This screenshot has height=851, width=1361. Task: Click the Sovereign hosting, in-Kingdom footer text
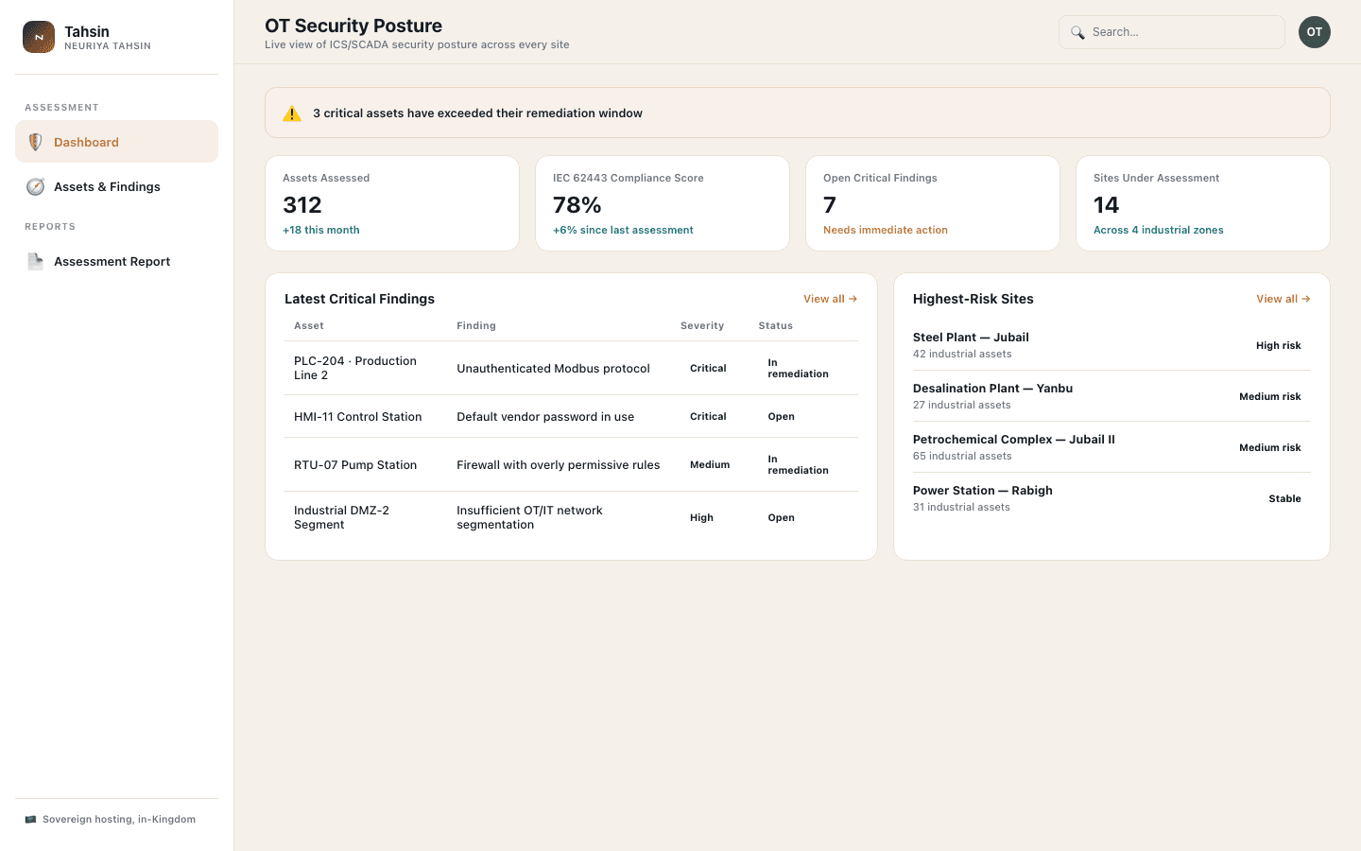tap(119, 820)
